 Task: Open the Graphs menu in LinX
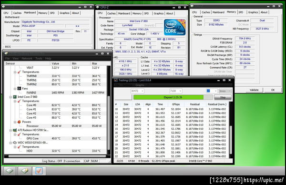tap(140, 85)
